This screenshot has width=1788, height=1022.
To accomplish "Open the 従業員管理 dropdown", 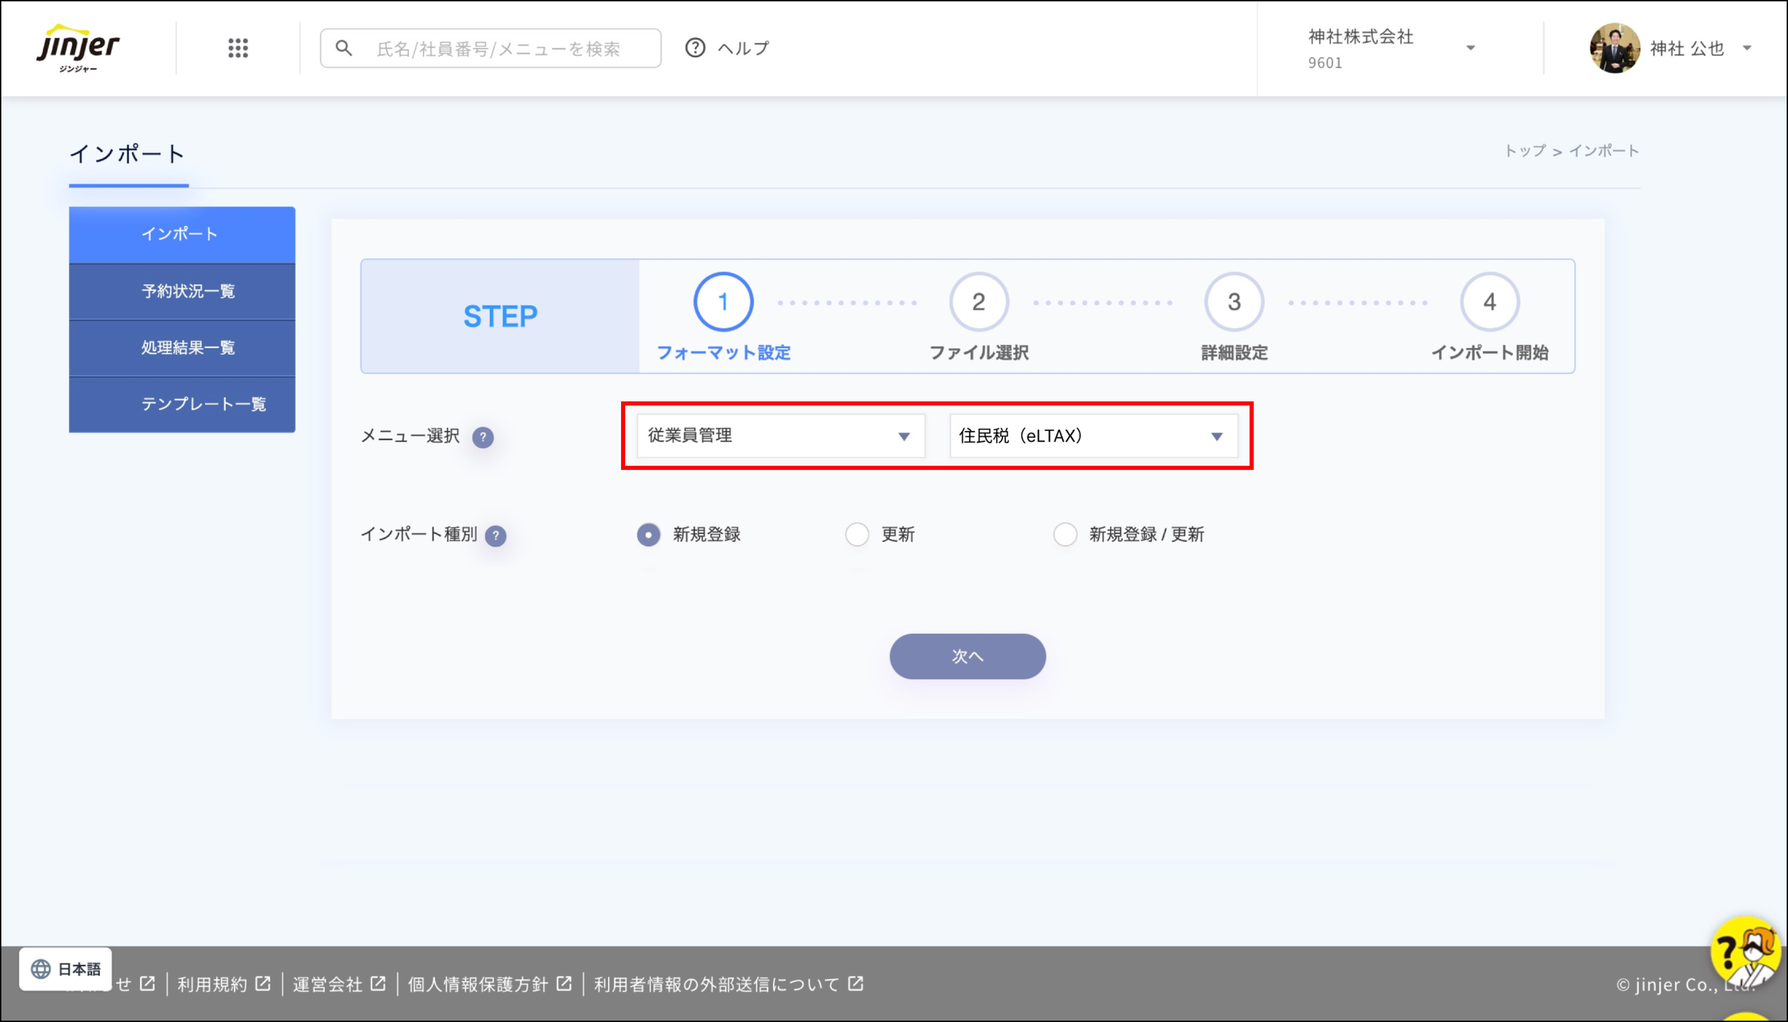I will point(780,436).
